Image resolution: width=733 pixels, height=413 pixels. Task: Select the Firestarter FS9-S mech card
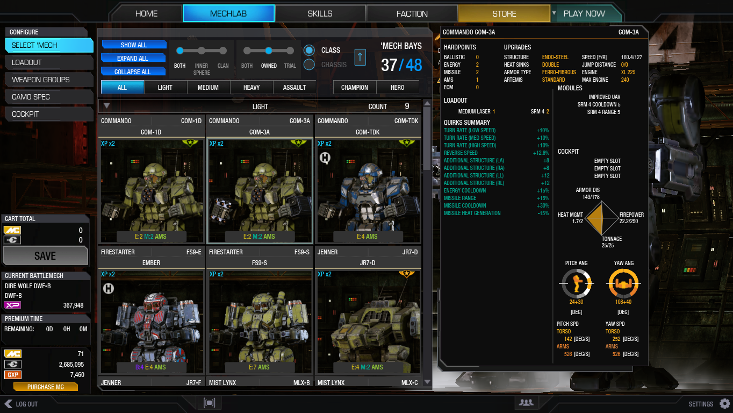point(260,311)
